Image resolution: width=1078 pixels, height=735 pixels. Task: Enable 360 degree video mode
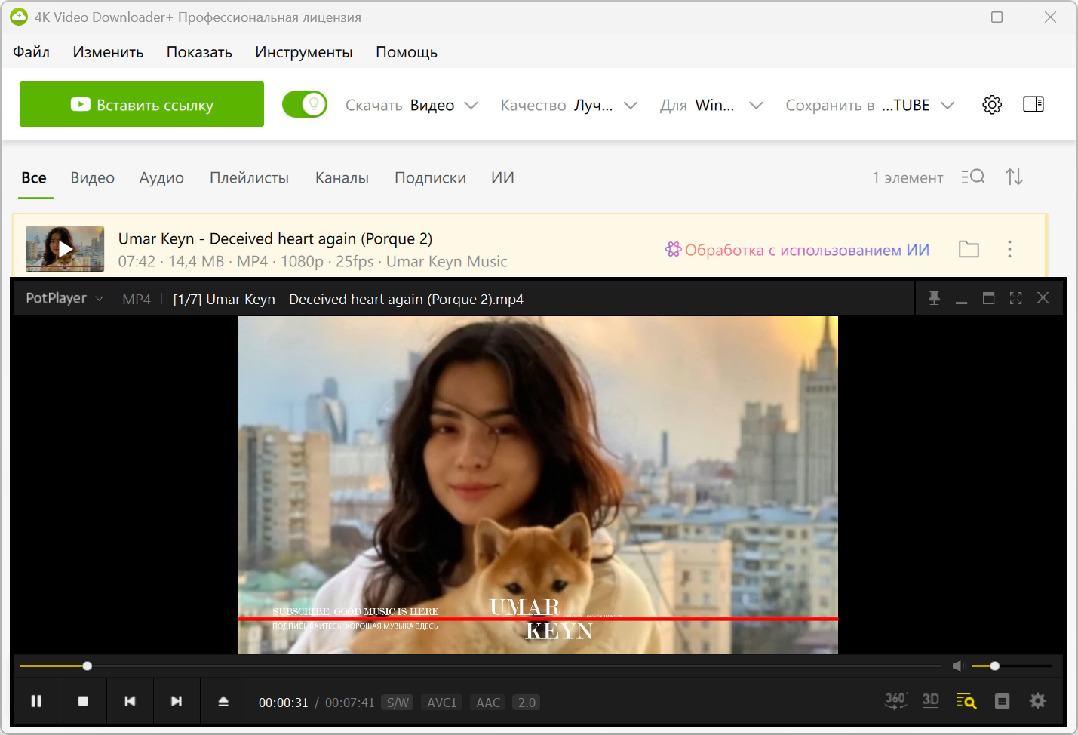coord(896,701)
